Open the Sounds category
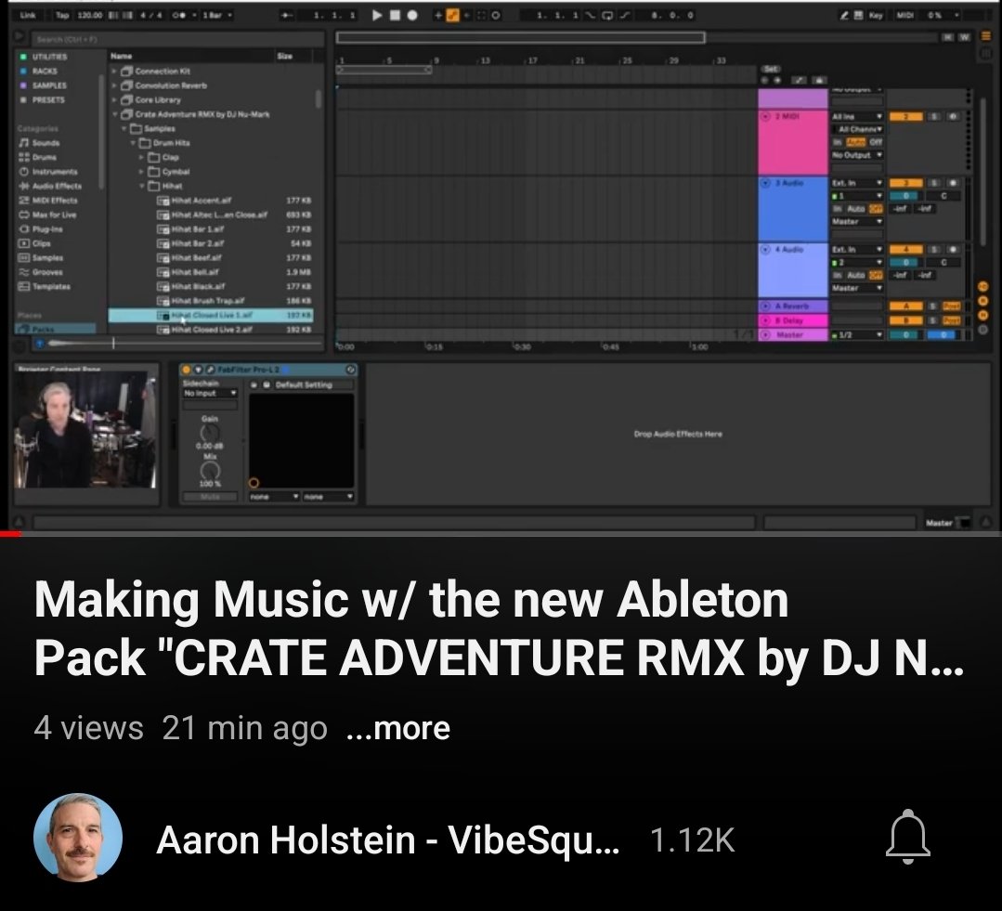The width and height of the screenshot is (1002, 911). (x=40, y=142)
